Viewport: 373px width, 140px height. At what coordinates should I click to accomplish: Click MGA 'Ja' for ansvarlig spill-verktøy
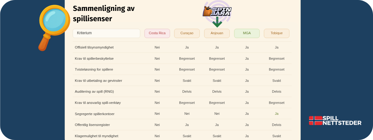click(247, 103)
